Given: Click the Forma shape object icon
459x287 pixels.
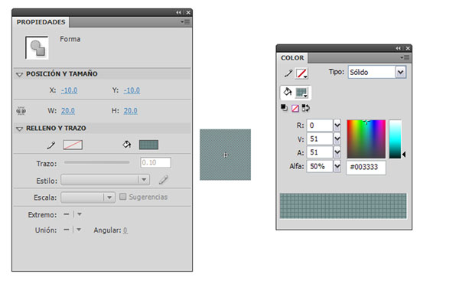Looking at the screenshot, I should tap(37, 47).
